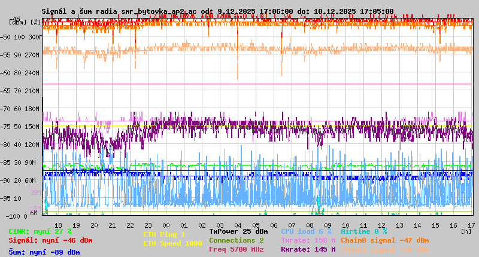Click the hour '15' on the time axis

[435, 225]
